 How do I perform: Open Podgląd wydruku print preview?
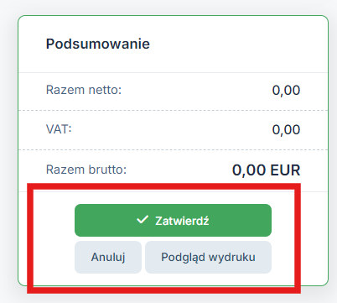[208, 257]
